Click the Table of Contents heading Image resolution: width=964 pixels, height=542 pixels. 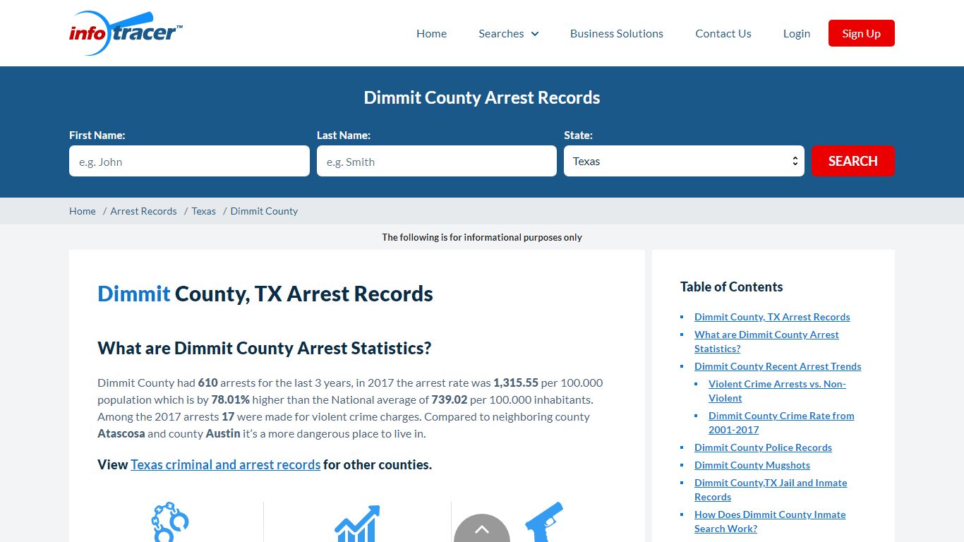731,287
